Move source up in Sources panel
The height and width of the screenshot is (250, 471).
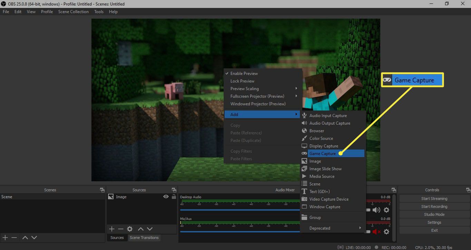pyautogui.click(x=140, y=229)
